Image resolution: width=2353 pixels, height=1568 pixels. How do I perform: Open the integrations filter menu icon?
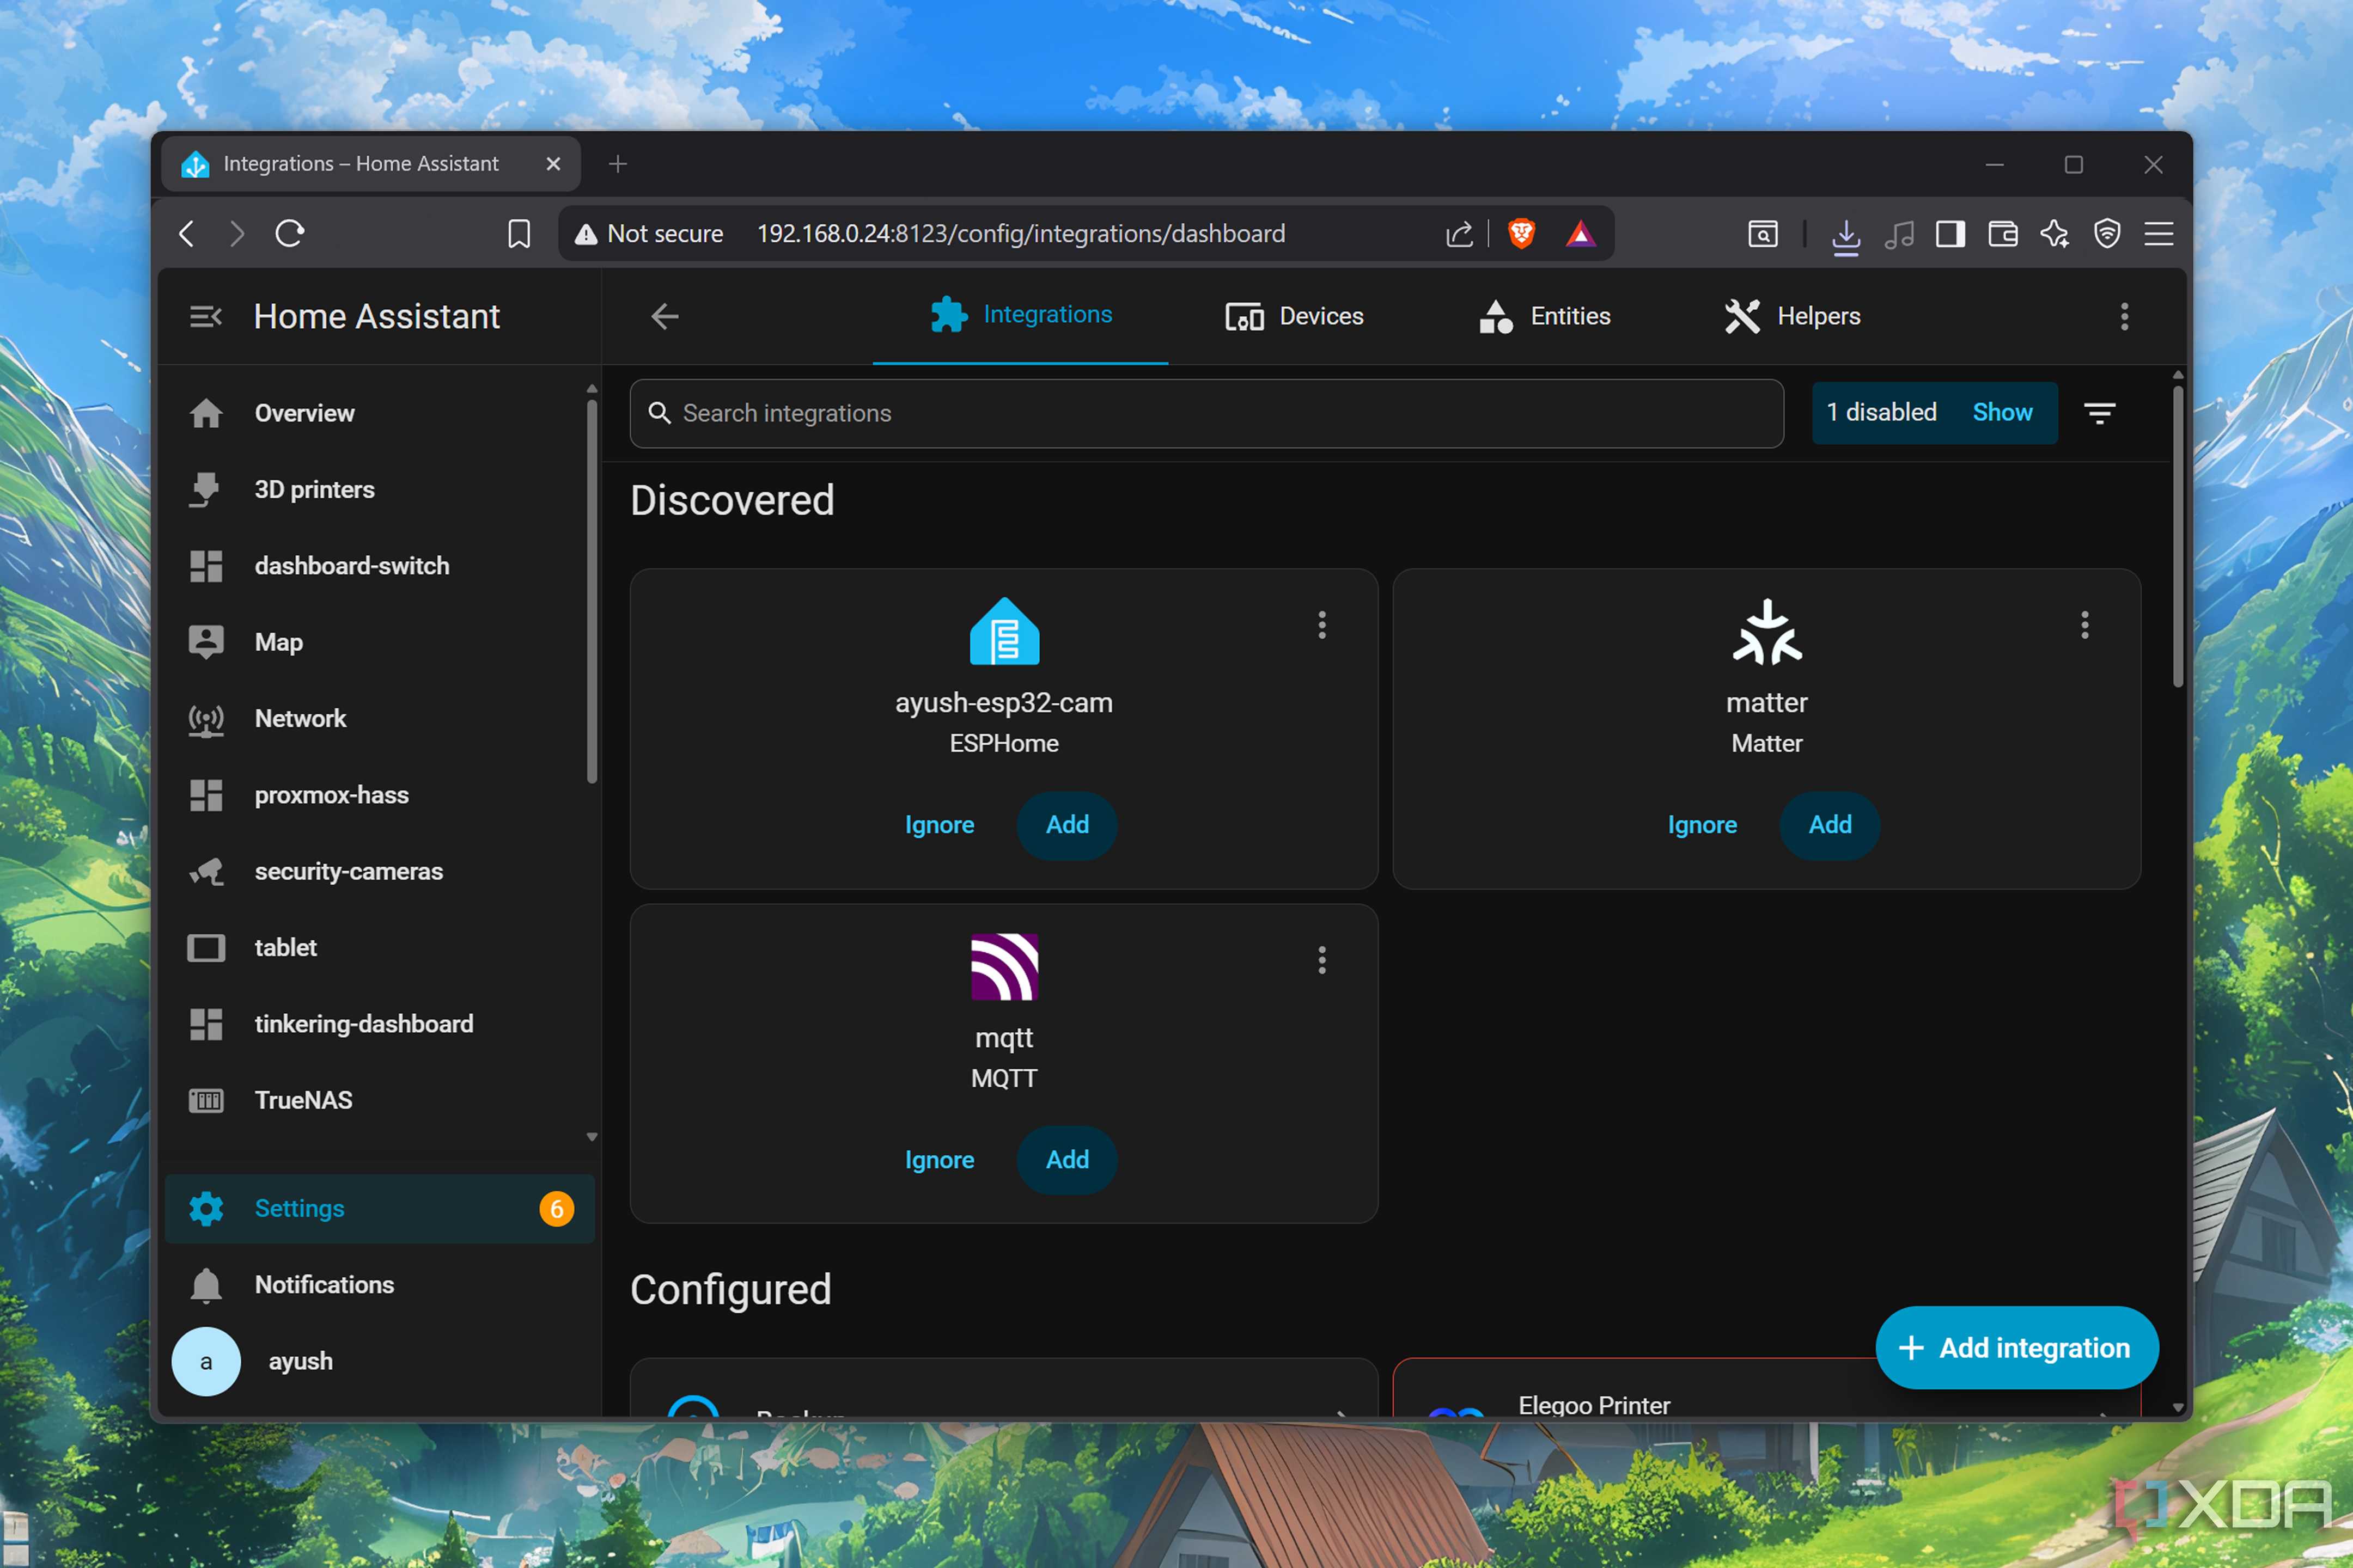click(2100, 413)
